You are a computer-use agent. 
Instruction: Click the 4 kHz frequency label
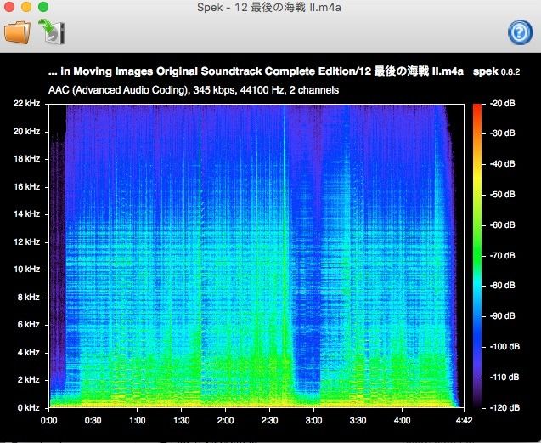pos(29,353)
